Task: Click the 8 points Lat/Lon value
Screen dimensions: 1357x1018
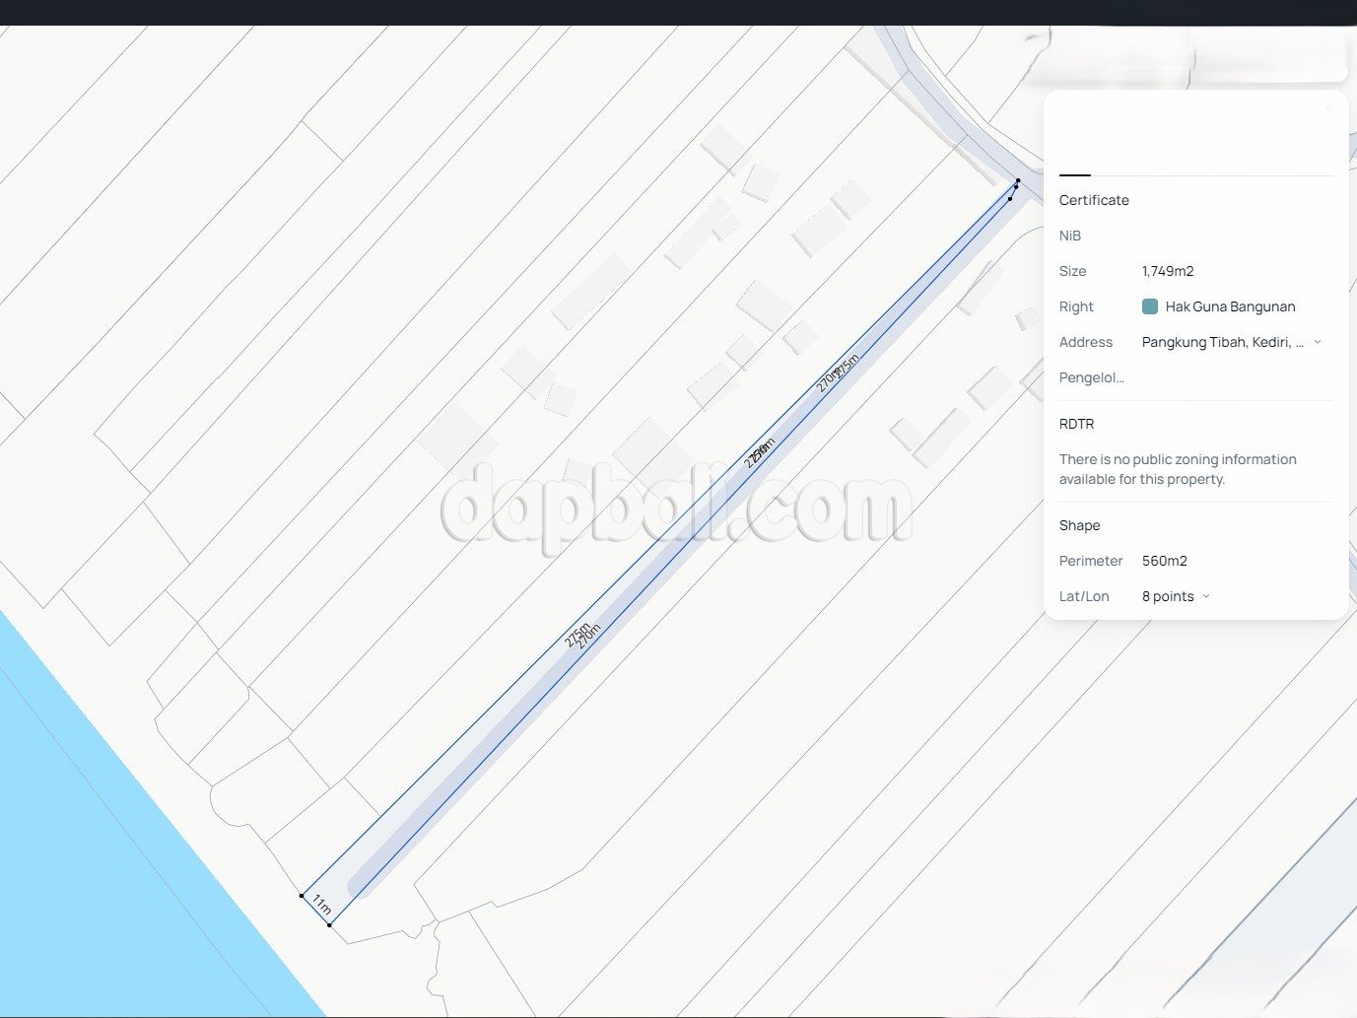Action: 1168,596
